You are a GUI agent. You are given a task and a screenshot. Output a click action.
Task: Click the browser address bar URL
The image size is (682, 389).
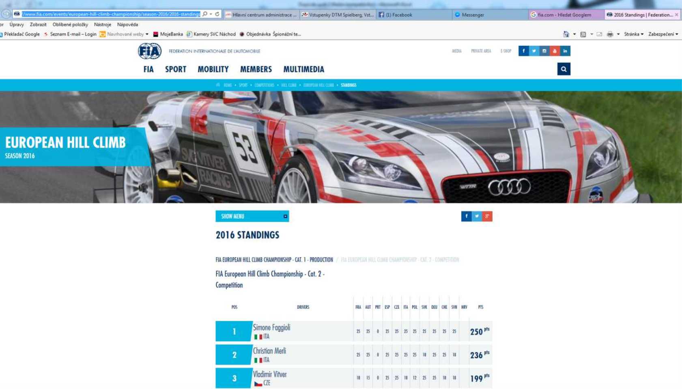(x=111, y=14)
